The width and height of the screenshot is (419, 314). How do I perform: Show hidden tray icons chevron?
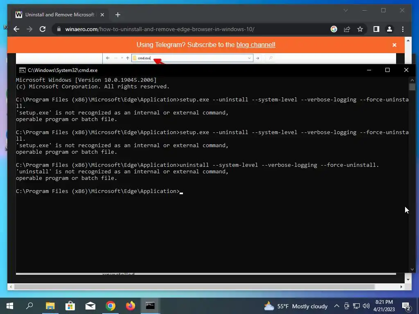(337, 306)
